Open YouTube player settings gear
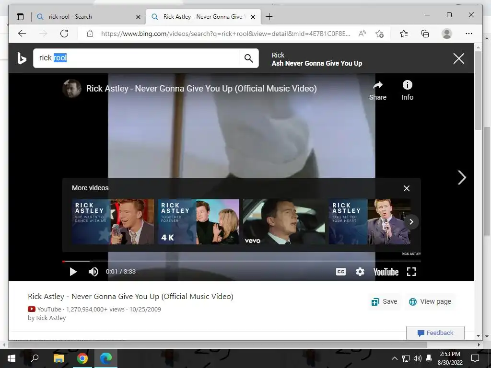 pos(360,272)
